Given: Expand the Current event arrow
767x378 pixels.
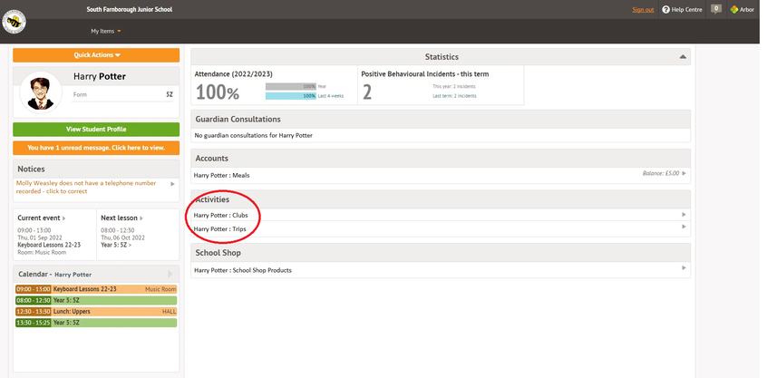Looking at the screenshot, I should (x=63, y=218).
